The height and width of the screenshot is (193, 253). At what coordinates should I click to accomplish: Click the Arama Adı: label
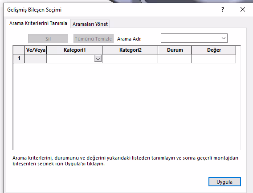[x=129, y=39]
